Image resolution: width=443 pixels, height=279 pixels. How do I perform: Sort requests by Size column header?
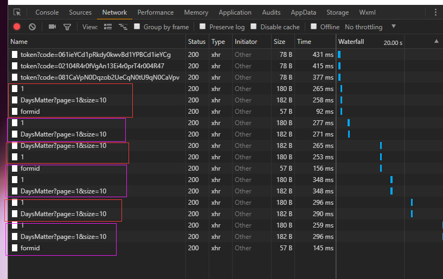coord(280,42)
